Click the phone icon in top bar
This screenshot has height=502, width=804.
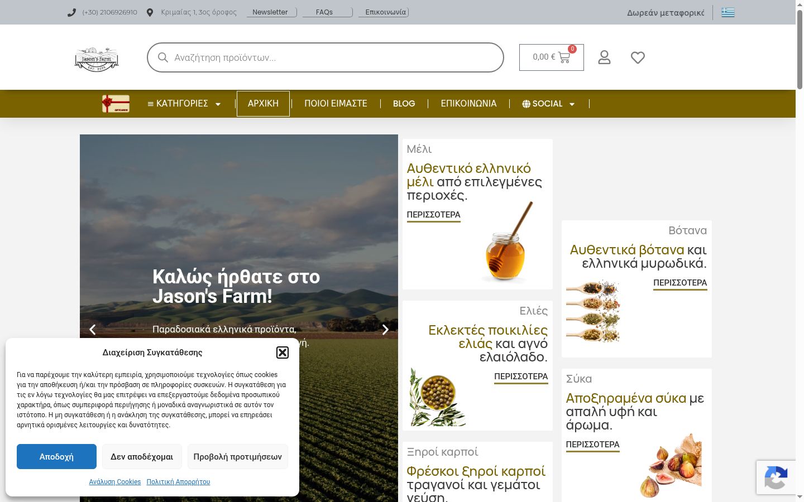click(x=71, y=12)
